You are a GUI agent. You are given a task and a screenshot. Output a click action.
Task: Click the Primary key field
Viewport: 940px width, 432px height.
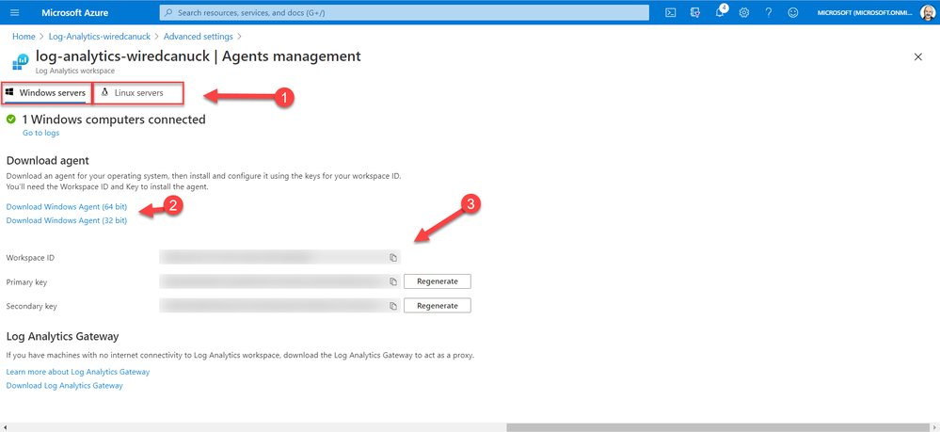click(x=280, y=281)
